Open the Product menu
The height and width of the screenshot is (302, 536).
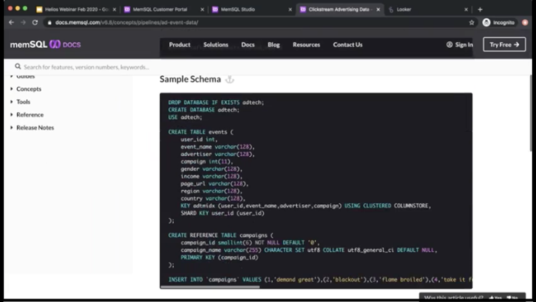tap(180, 45)
